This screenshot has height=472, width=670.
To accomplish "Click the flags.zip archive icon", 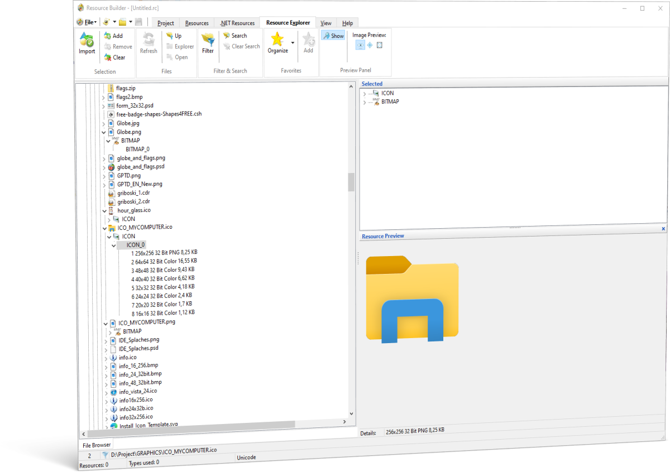I will click(x=111, y=88).
